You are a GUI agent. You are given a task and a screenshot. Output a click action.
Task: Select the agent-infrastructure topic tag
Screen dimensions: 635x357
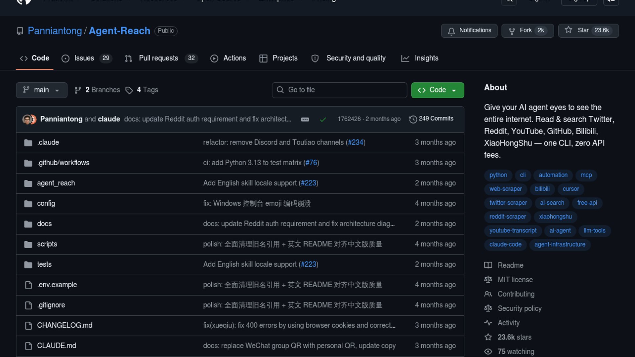pyautogui.click(x=560, y=245)
